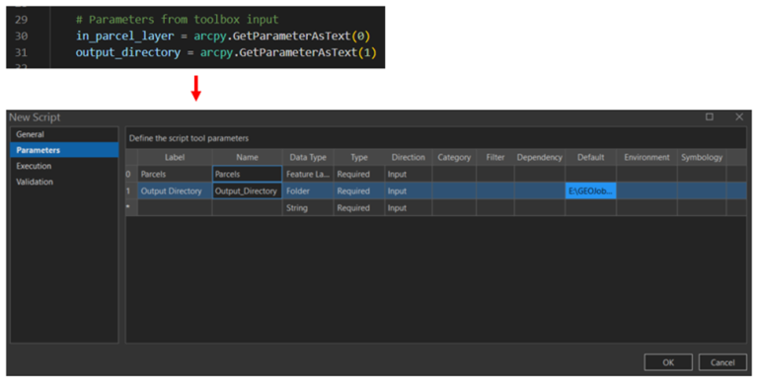This screenshot has height=384, width=758.
Task: Click the Filter cell of Parcels row
Action: pos(495,174)
